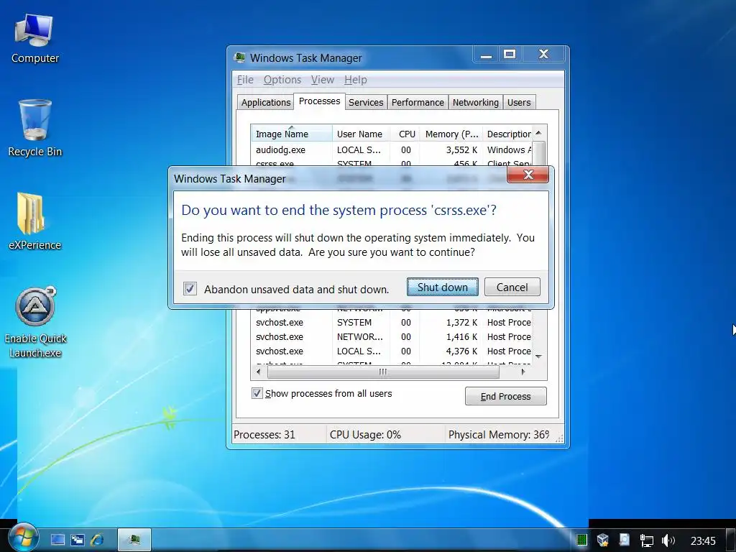Switch to the Services tab
This screenshot has width=736, height=552.
[366, 102]
